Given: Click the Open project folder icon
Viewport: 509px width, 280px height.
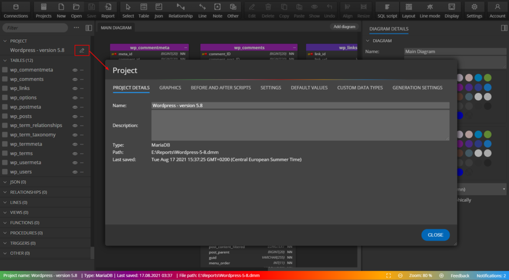Looking at the screenshot, I should (76, 10).
